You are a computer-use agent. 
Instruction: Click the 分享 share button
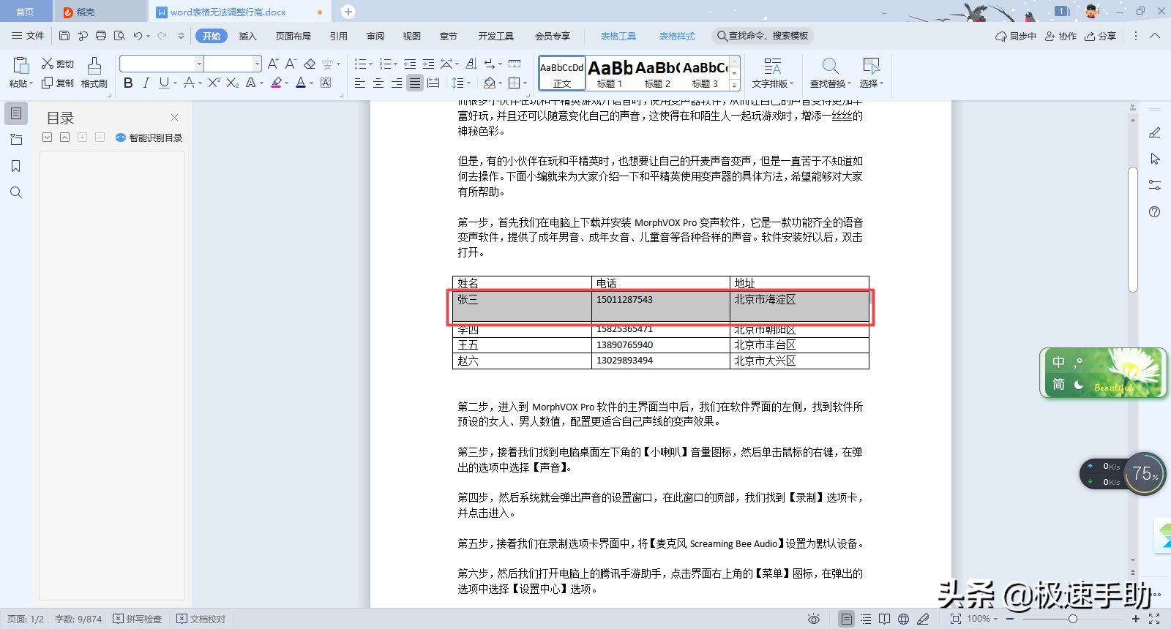coord(1101,36)
